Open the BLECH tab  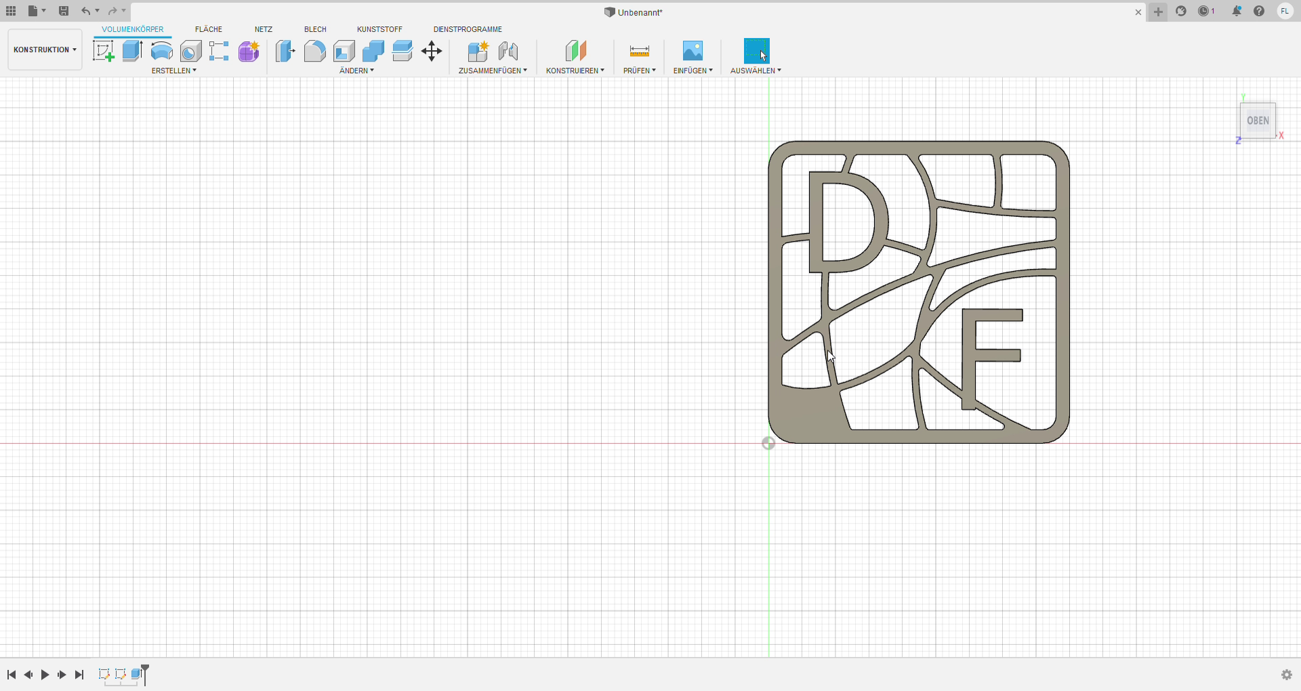(x=315, y=29)
